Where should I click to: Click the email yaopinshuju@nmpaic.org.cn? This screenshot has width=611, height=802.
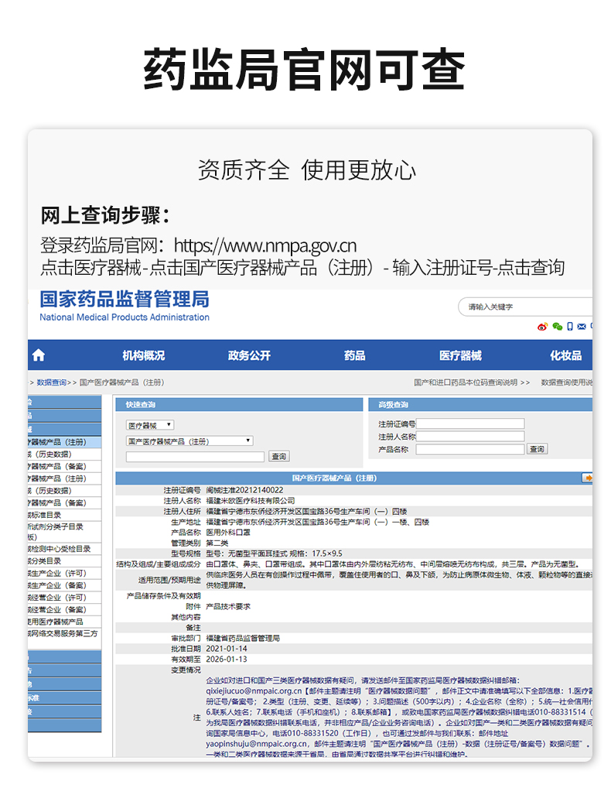tap(257, 744)
